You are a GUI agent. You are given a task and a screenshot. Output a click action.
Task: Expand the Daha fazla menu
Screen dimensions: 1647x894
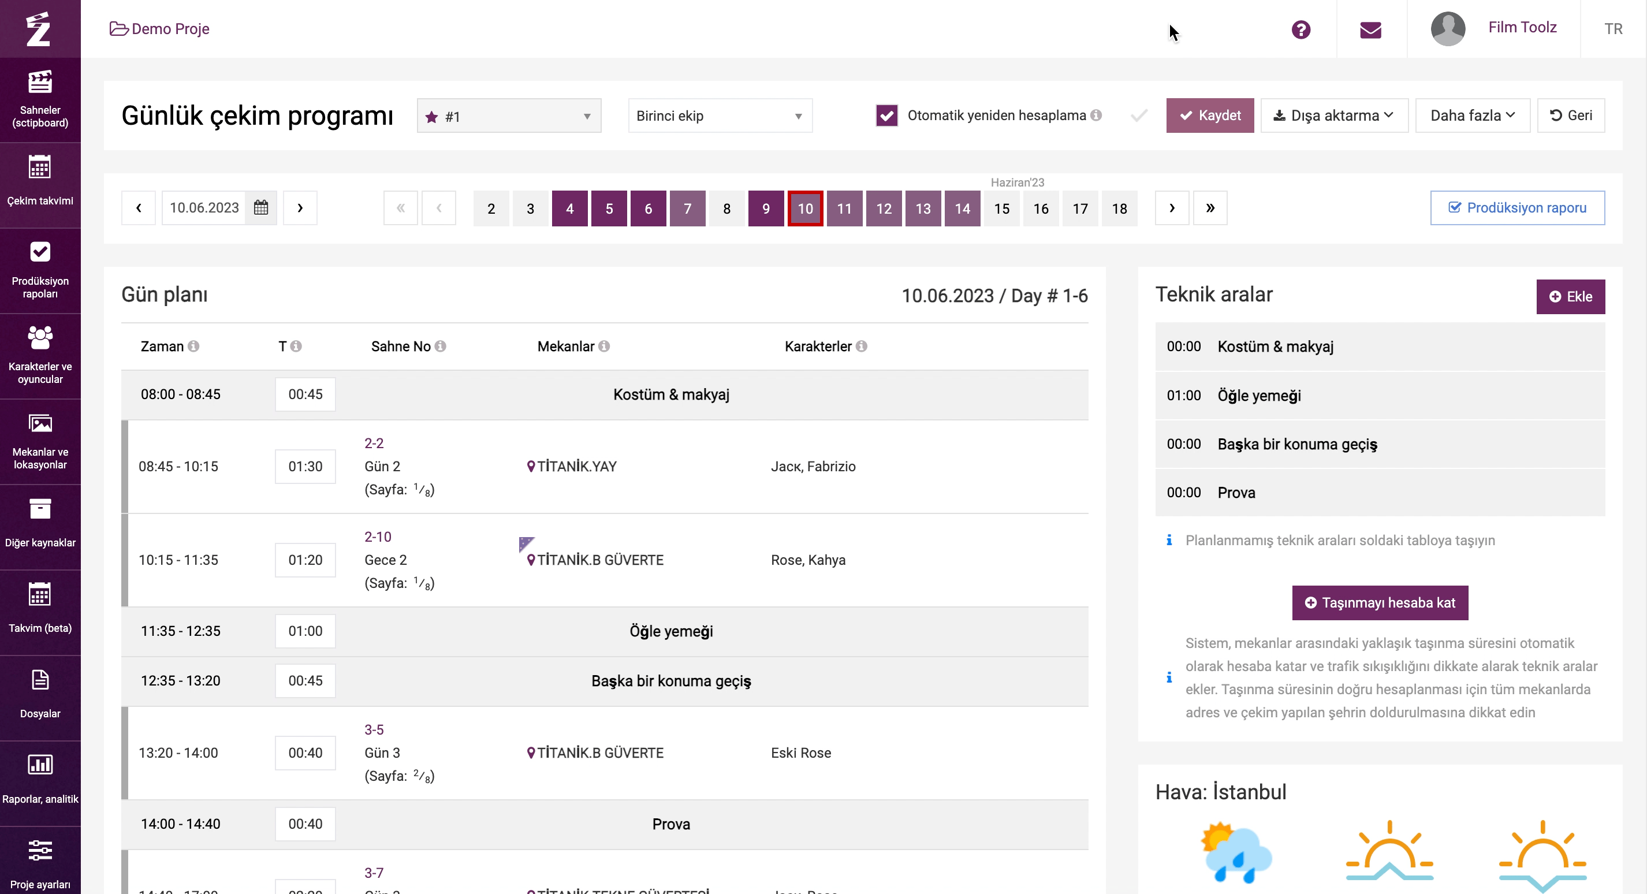click(1473, 115)
